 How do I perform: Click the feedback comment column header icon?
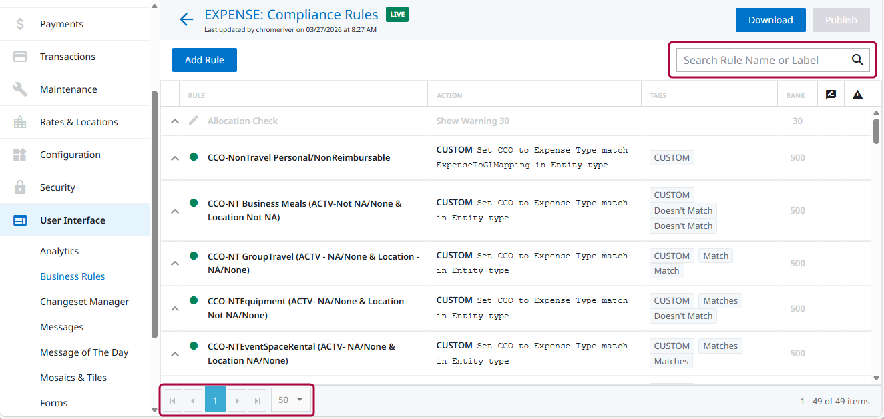831,94
